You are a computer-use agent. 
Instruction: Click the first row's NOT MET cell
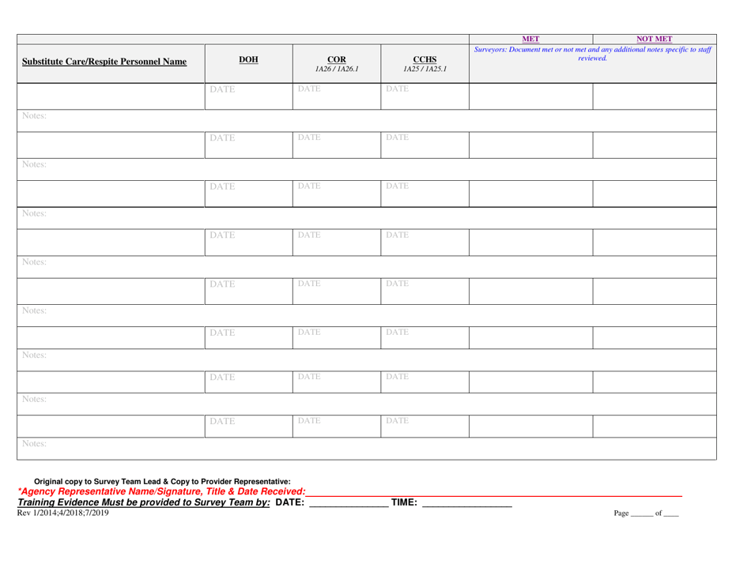coord(655,96)
